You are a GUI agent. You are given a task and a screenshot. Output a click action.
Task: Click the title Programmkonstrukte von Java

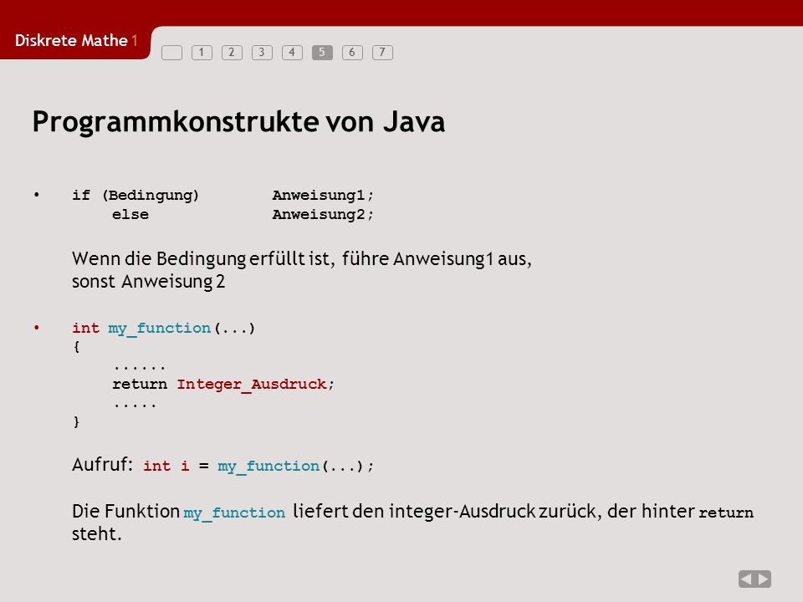point(238,122)
